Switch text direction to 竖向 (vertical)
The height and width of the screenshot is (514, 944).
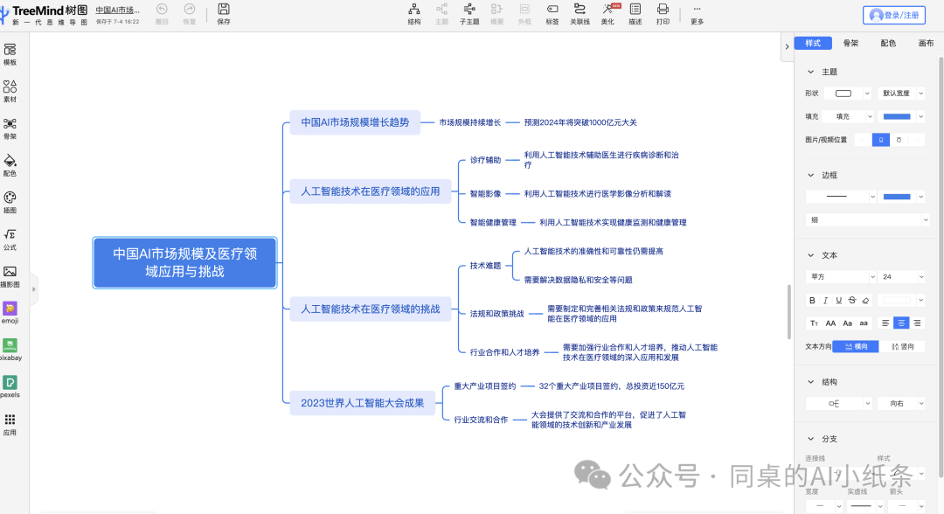pyautogui.click(x=903, y=345)
